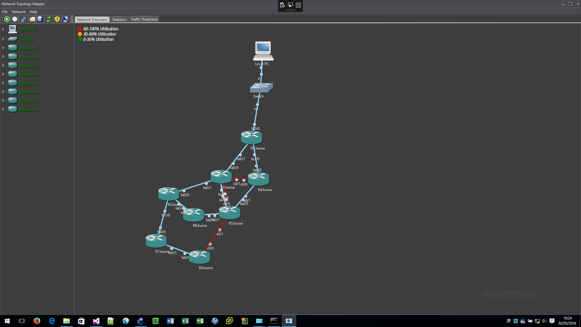Open the Help menu
Screen dimensions: 581x327
(33, 12)
